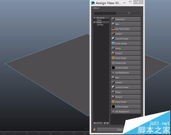Select the final Use Background entry

pyautogui.click(x=126, y=111)
